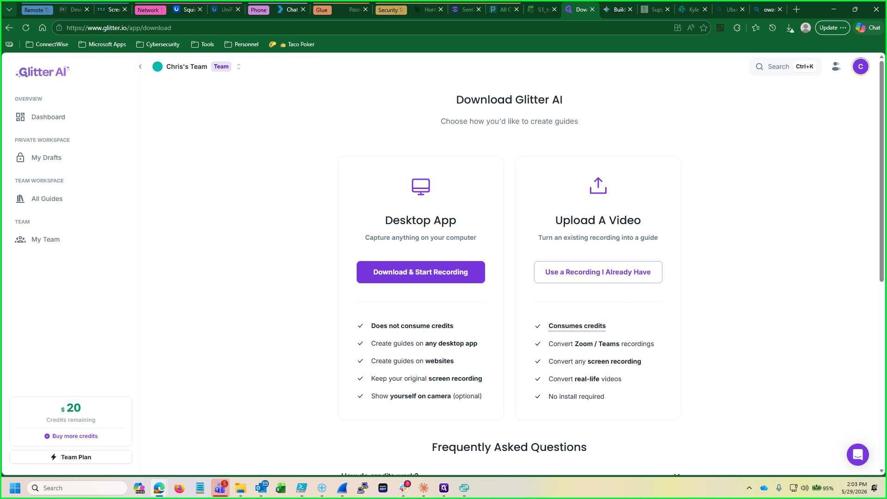Viewport: 887px width, 499px height.
Task: Click the teal Chris's Team avatar circle
Action: point(158,67)
